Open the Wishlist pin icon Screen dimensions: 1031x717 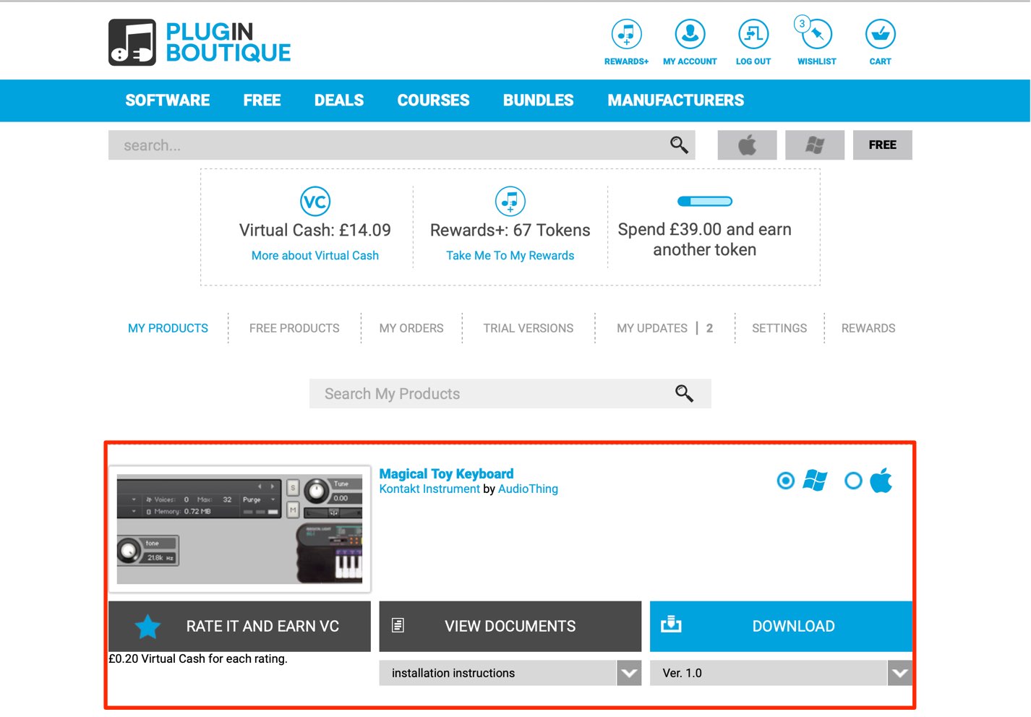(817, 34)
